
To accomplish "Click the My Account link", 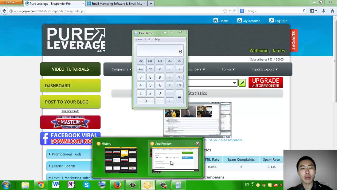I will pyautogui.click(x=248, y=21).
